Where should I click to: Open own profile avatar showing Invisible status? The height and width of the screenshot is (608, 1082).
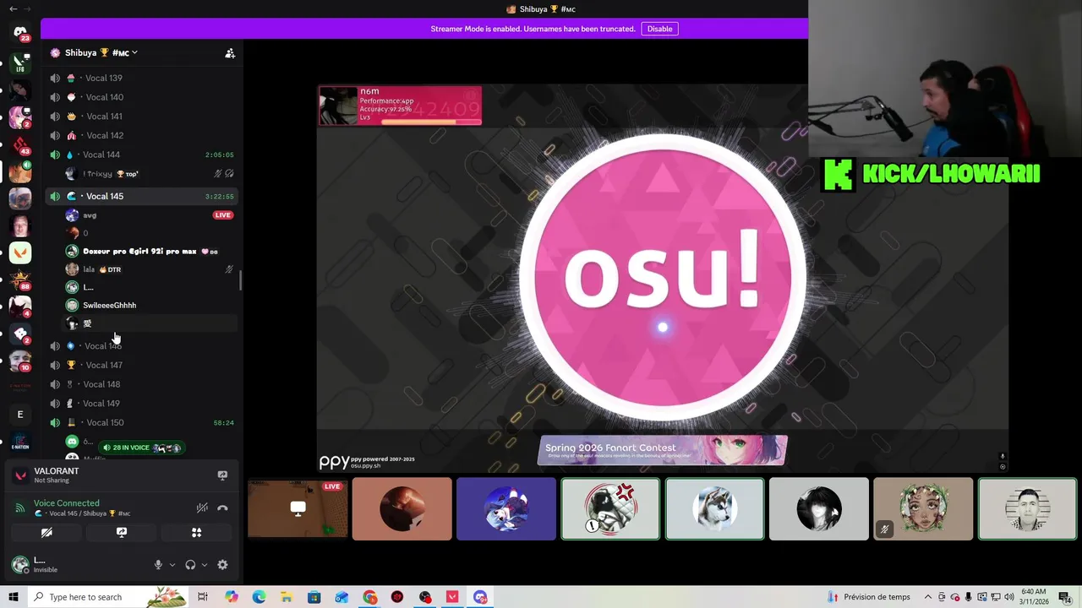20,565
